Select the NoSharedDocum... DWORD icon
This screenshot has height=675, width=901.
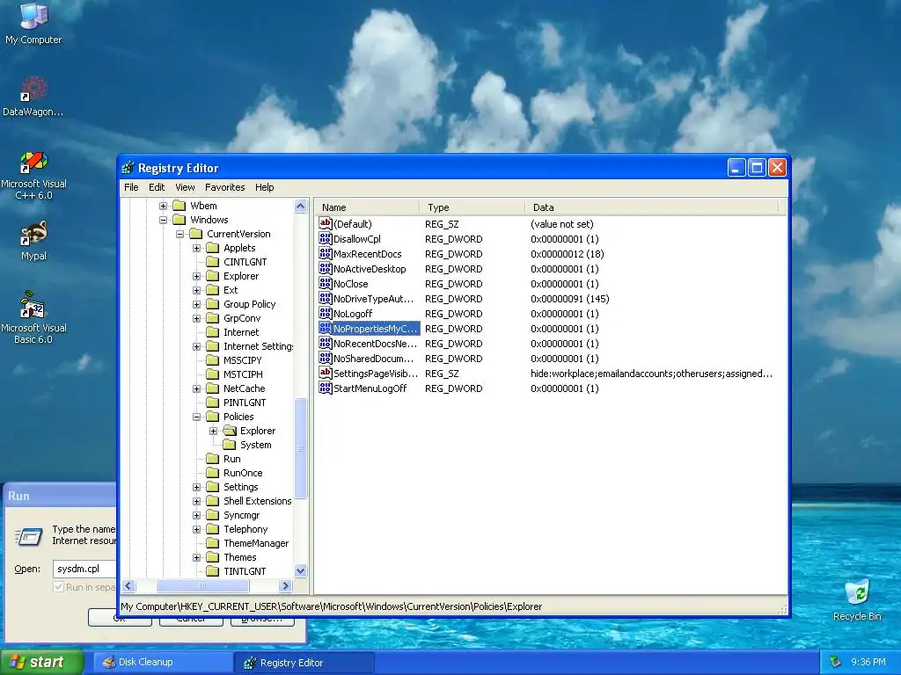click(326, 359)
